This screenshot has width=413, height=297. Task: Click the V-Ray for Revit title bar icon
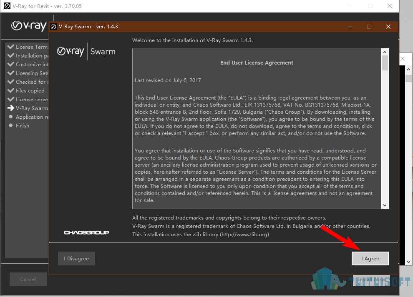(7, 6)
